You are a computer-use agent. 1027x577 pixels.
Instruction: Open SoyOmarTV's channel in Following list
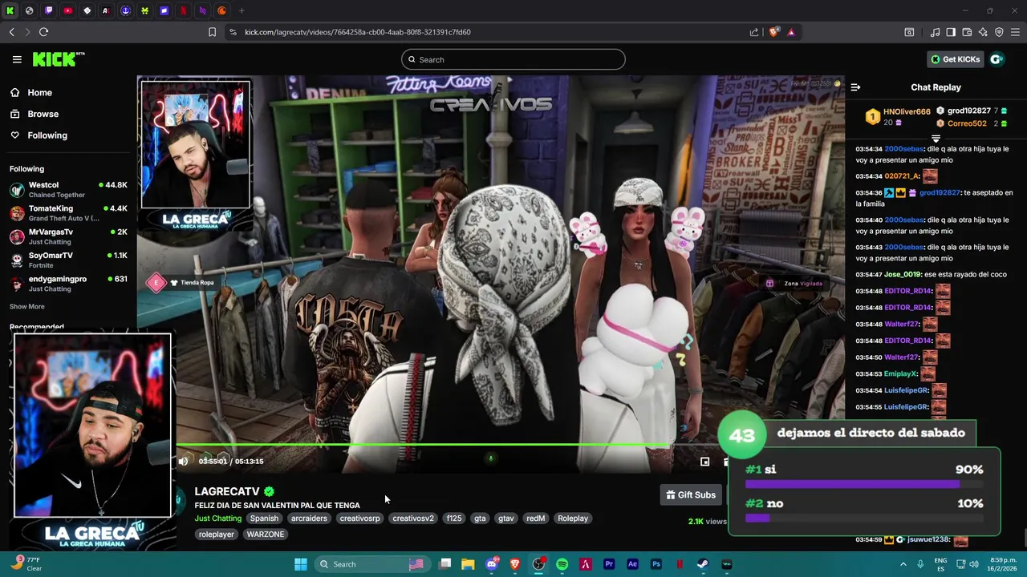click(x=68, y=260)
